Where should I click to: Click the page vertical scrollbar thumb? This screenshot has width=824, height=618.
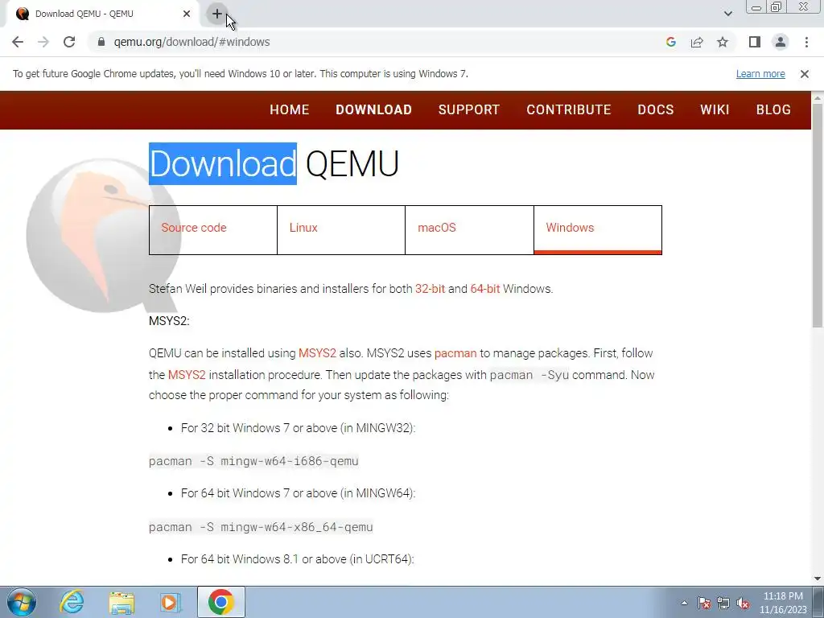(818, 216)
